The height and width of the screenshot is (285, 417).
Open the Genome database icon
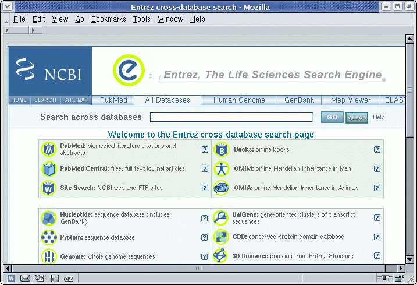(x=49, y=256)
